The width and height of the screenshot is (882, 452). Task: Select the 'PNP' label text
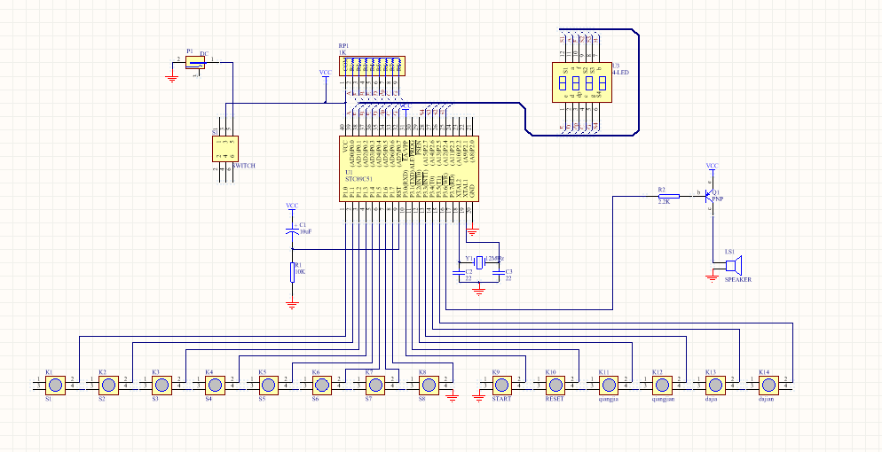[x=718, y=199]
